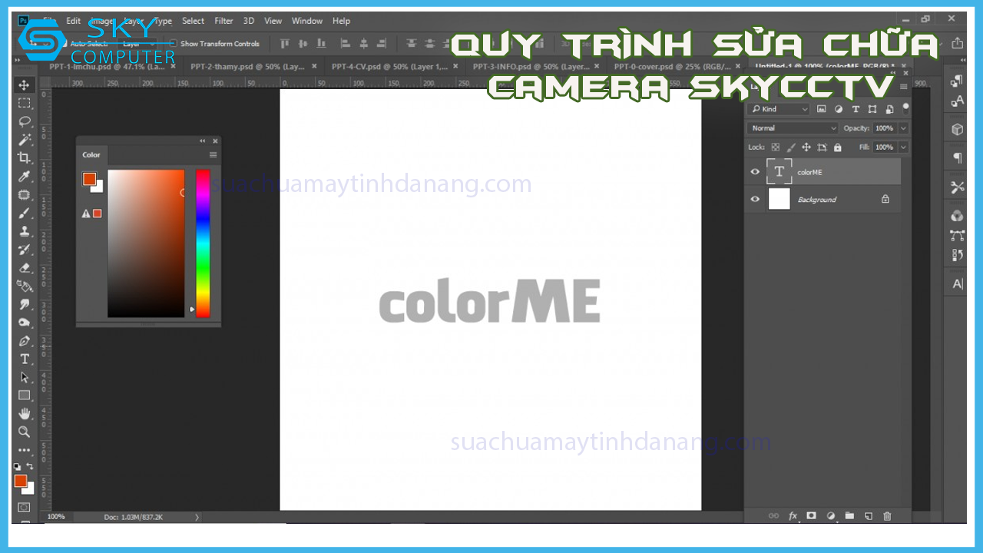Select the Hand tool
The height and width of the screenshot is (553, 983).
point(25,413)
